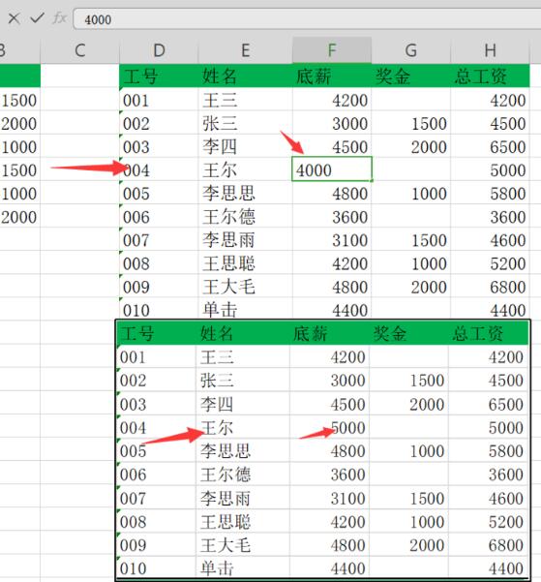Select the empty bonus cell beside 4000
541x582 pixels.
410,170
